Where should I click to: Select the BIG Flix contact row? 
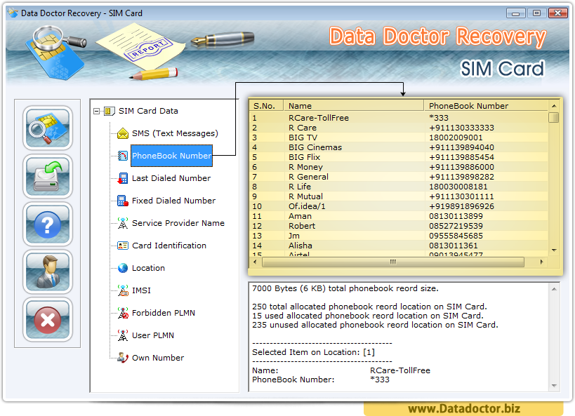pos(399,157)
